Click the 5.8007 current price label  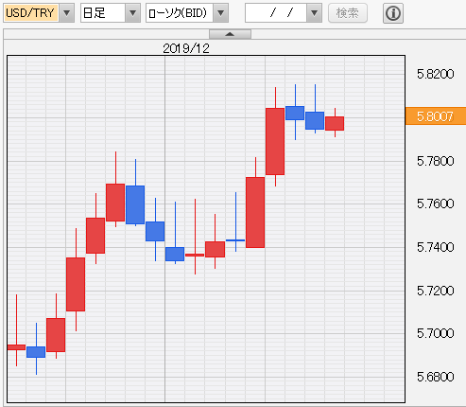pos(436,116)
